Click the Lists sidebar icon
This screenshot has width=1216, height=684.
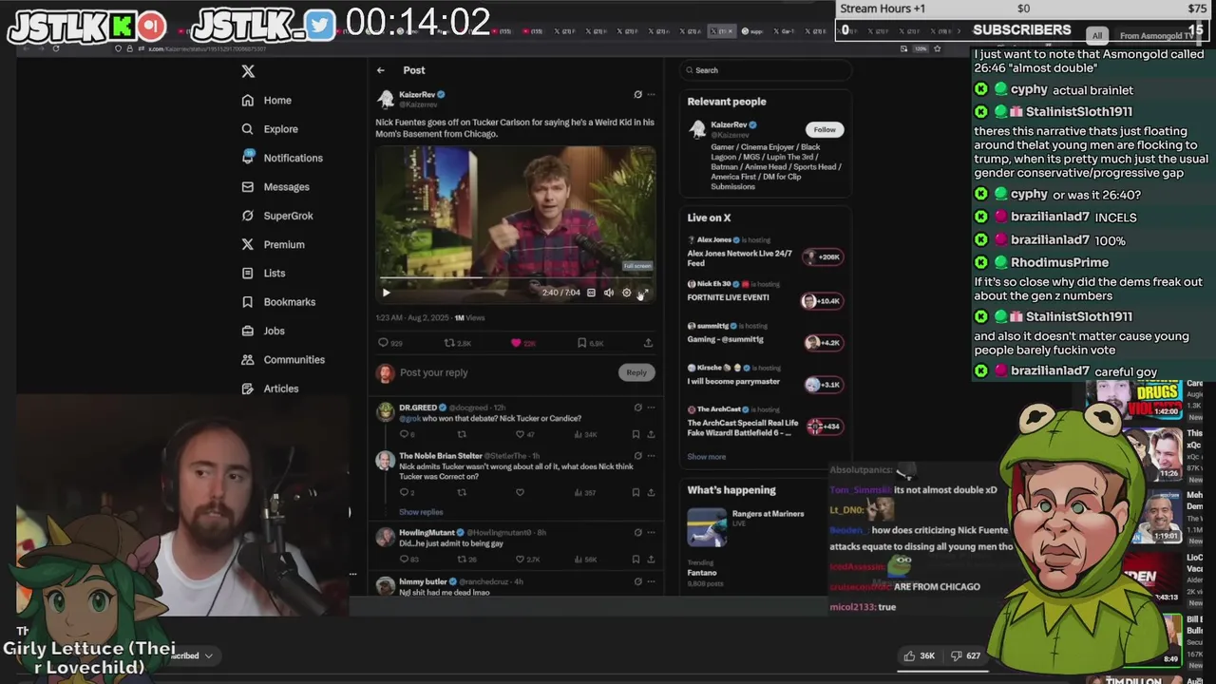click(x=248, y=273)
